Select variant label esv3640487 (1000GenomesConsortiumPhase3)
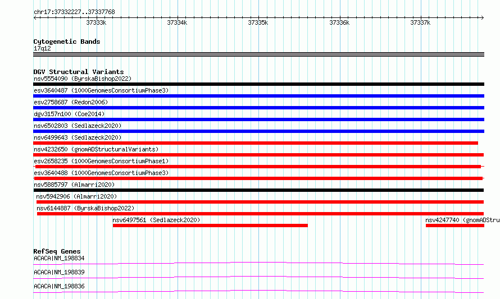The width and height of the screenshot is (500, 299). 101,90
